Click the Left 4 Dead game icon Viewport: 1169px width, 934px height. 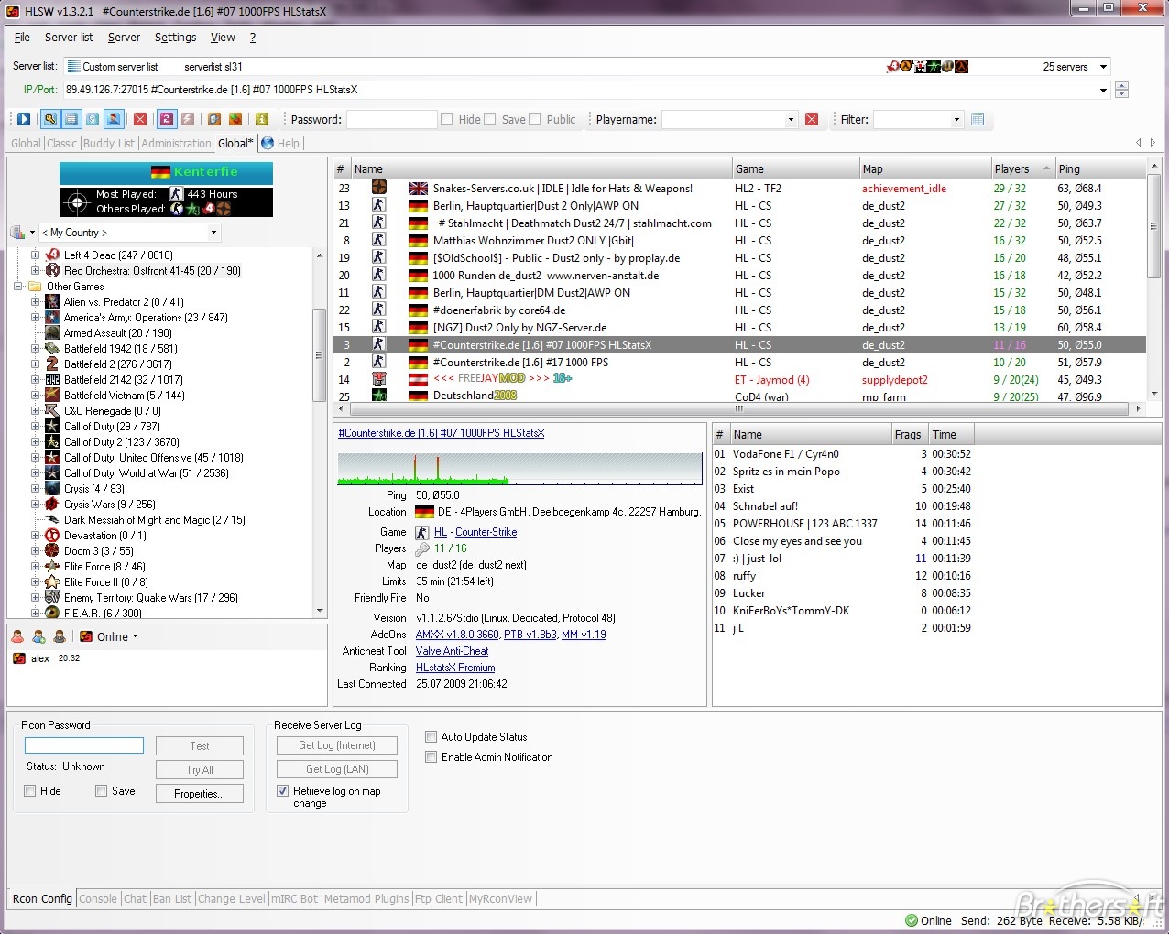[x=52, y=255]
